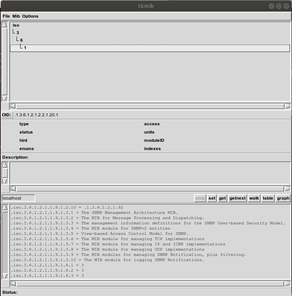The width and height of the screenshot is (292, 296).
Task: Open the Options menu
Action: click(30, 16)
